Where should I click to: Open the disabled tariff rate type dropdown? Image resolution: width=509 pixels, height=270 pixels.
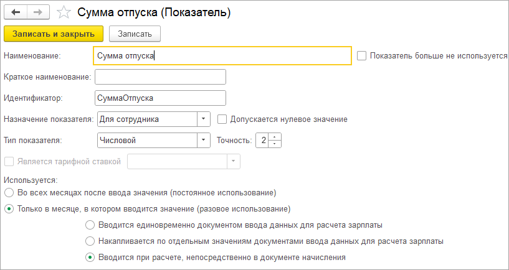pos(234,161)
